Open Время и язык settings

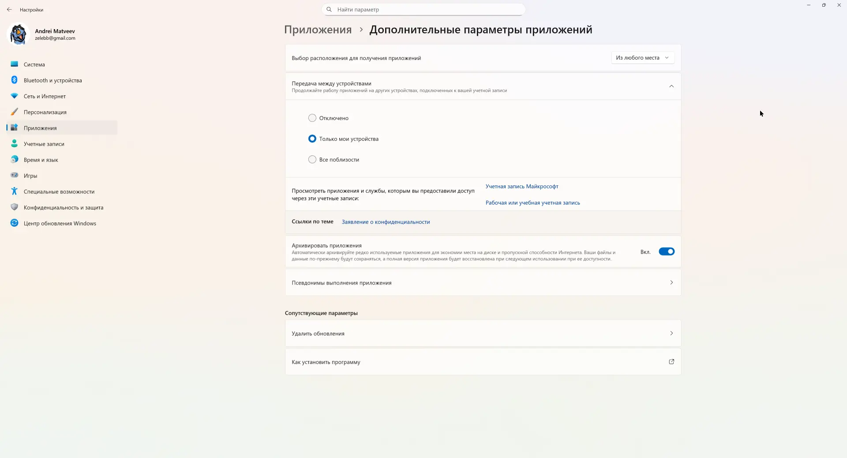coord(41,160)
